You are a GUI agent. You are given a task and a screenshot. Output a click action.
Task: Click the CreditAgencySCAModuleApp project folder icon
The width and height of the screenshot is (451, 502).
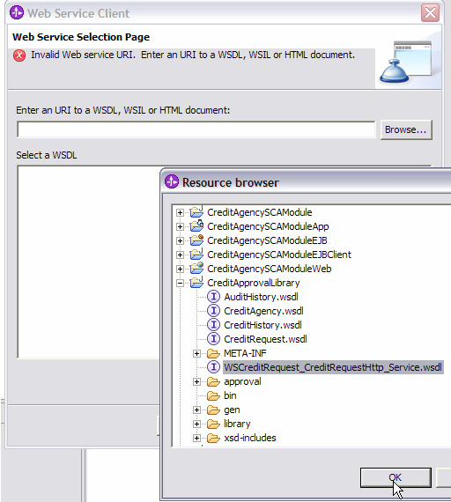click(x=196, y=225)
